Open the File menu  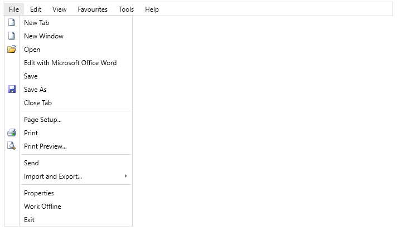[x=14, y=9]
